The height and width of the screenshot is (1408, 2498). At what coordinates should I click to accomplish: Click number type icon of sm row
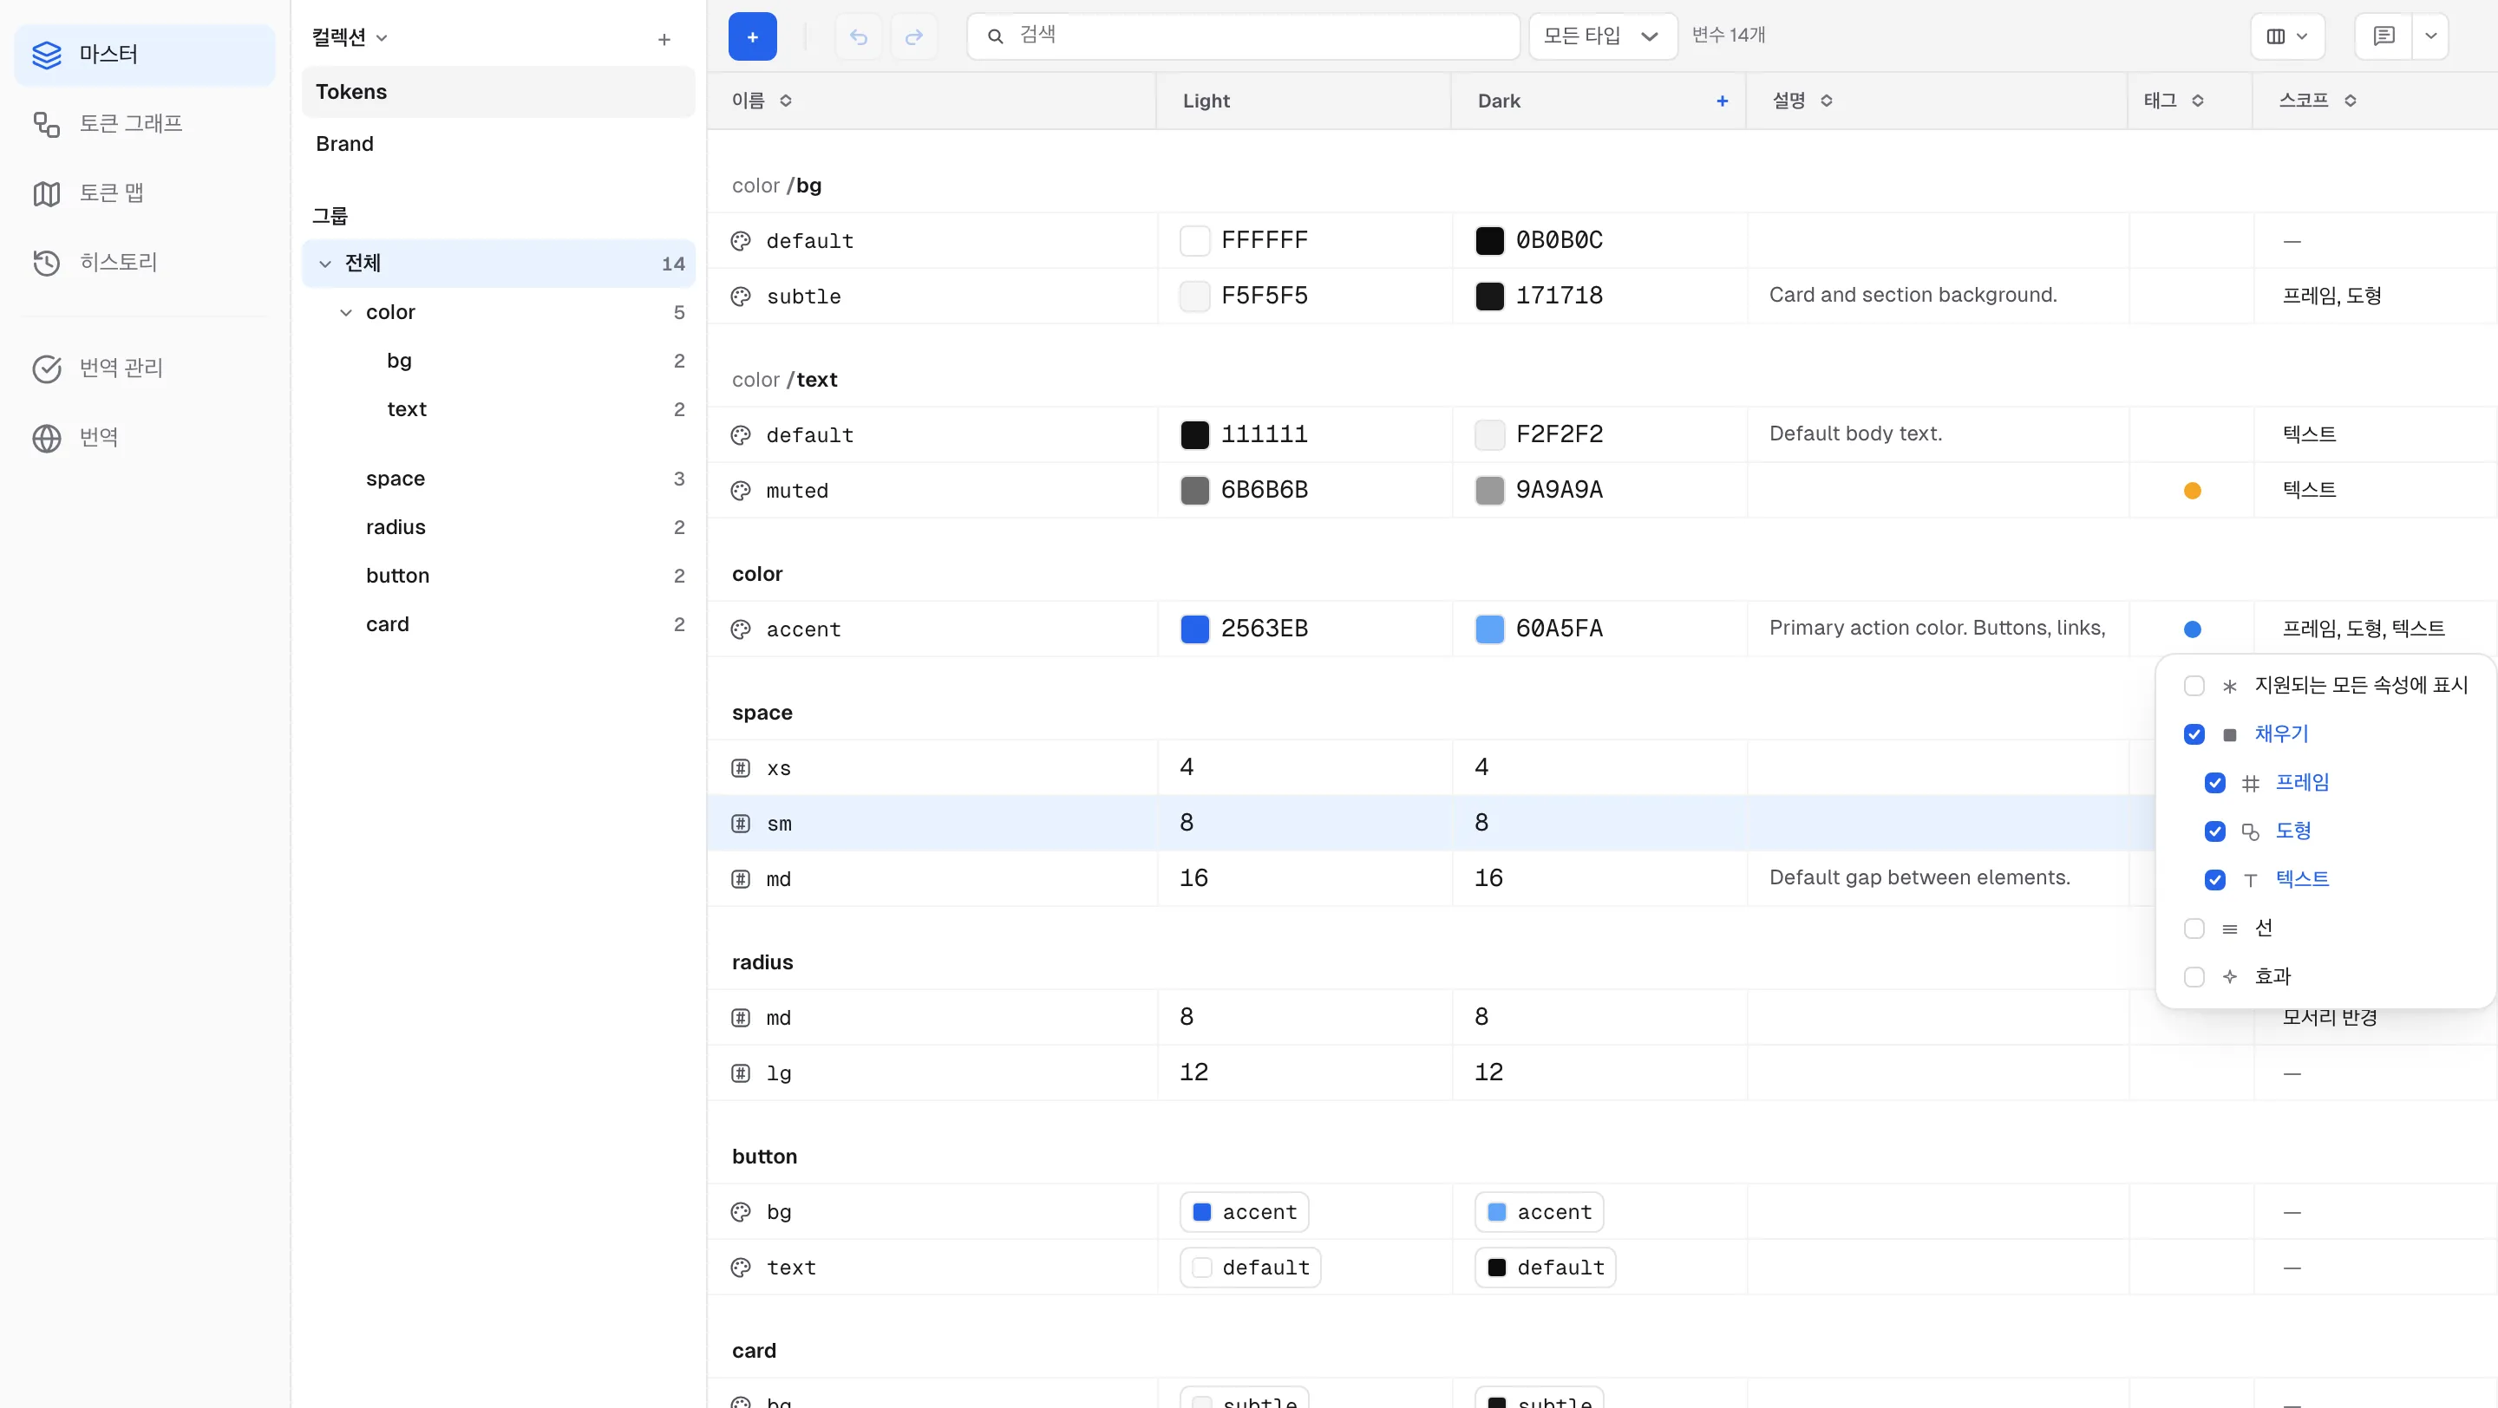coord(741,824)
